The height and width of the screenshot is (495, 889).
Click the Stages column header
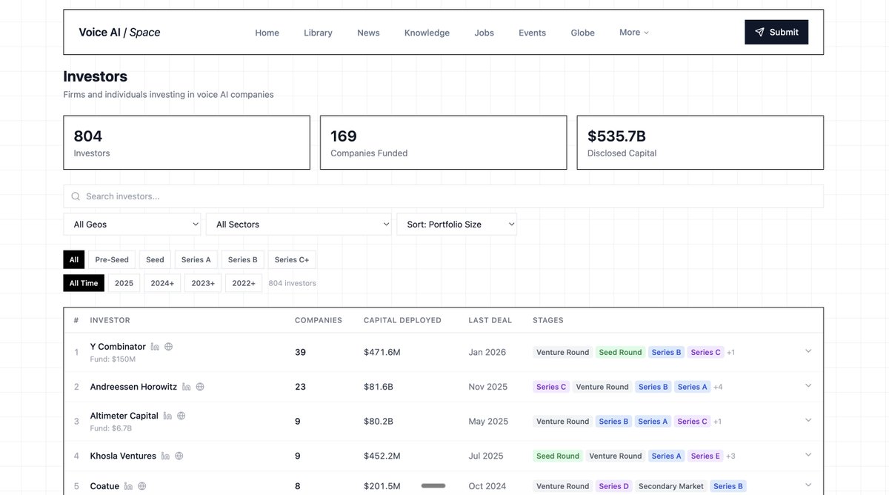coord(548,321)
